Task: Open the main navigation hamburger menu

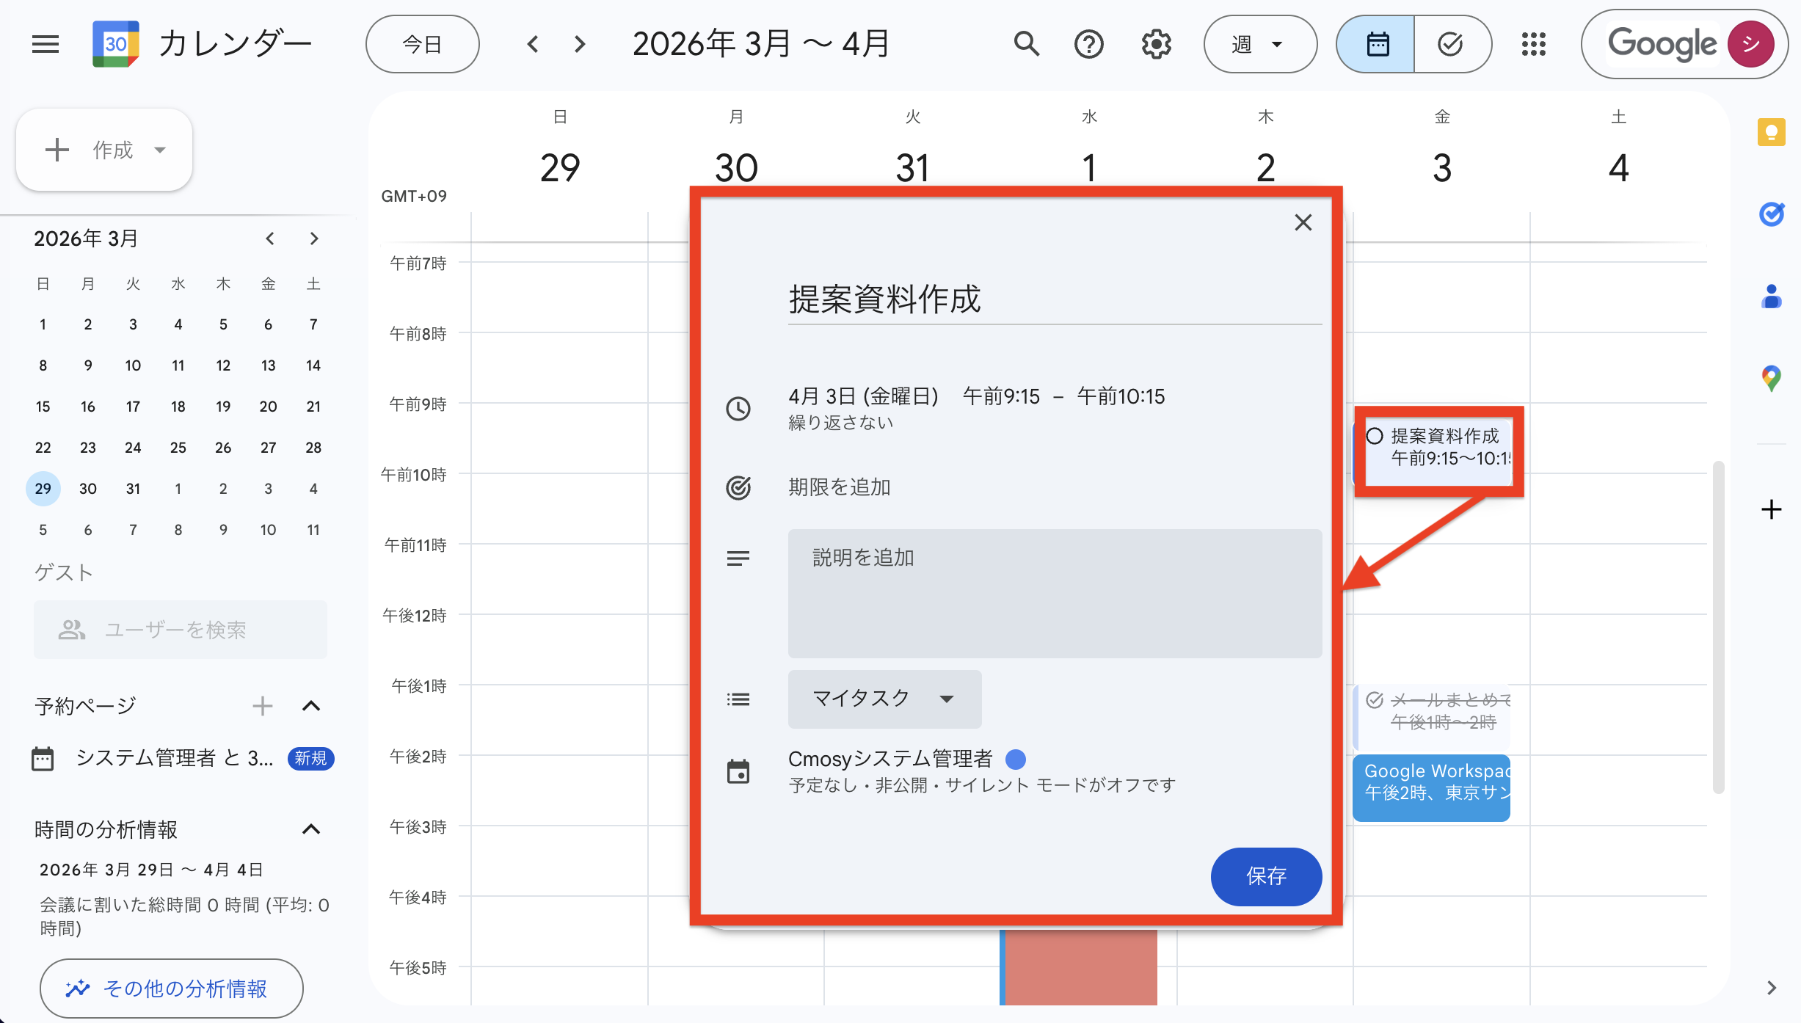Action: click(x=45, y=44)
